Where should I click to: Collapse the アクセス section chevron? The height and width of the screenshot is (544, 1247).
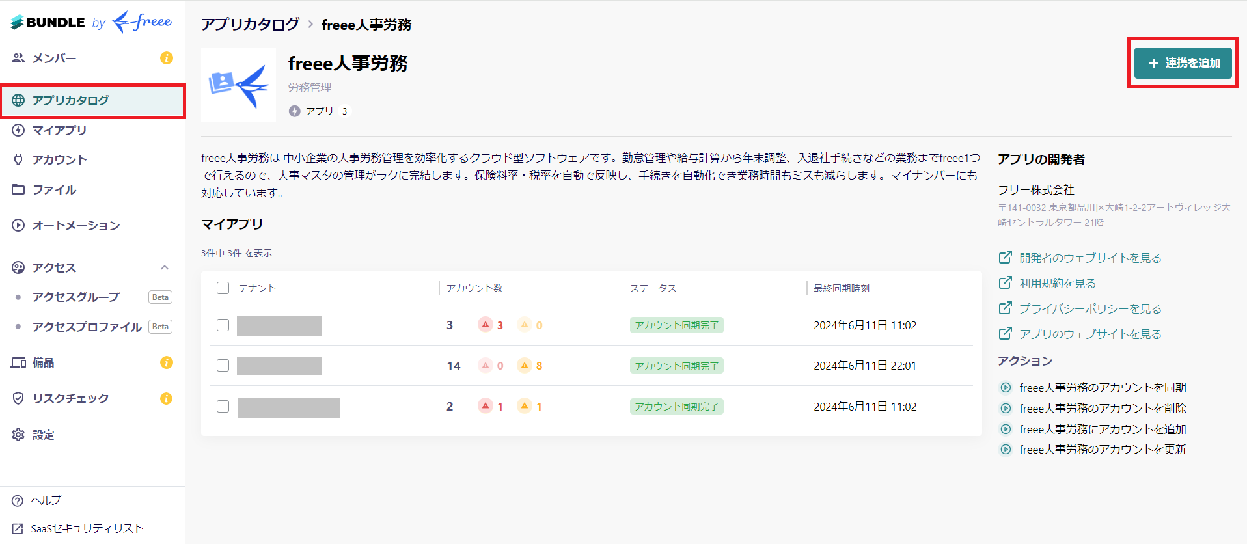click(165, 267)
